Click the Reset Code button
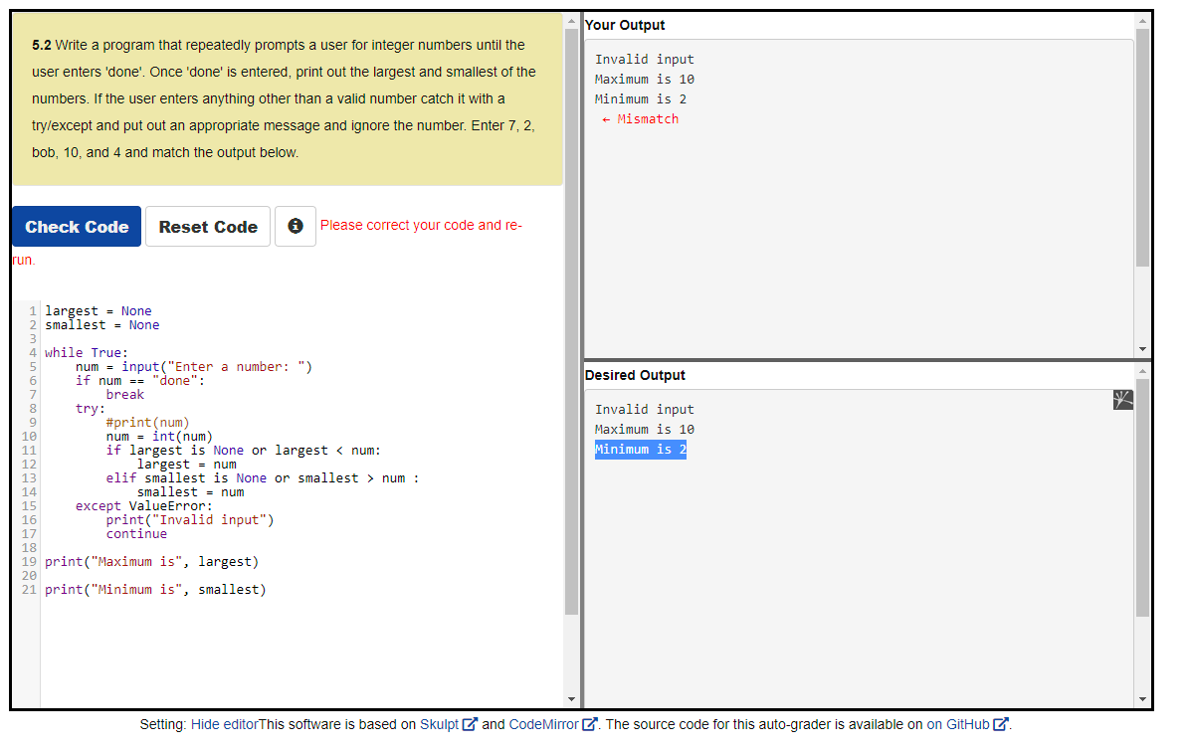Image resolution: width=1189 pixels, height=751 pixels. pyautogui.click(x=208, y=227)
